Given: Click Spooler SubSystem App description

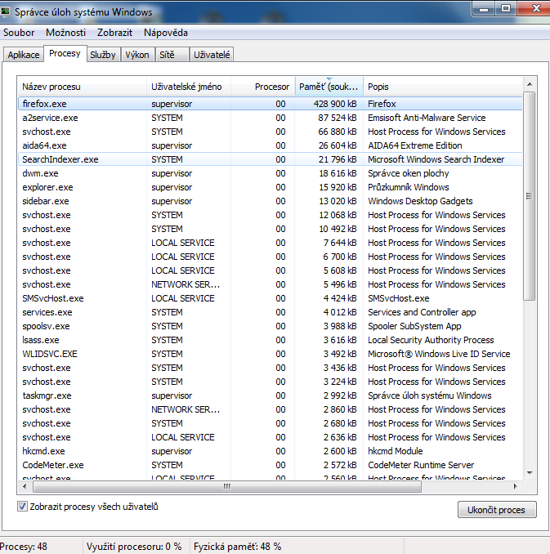Looking at the screenshot, I should [414, 326].
